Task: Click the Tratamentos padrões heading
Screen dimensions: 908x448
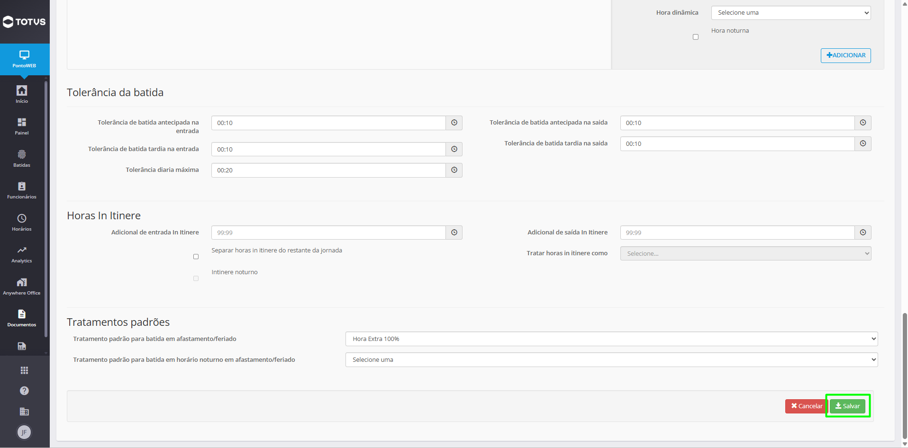Action: click(x=118, y=322)
